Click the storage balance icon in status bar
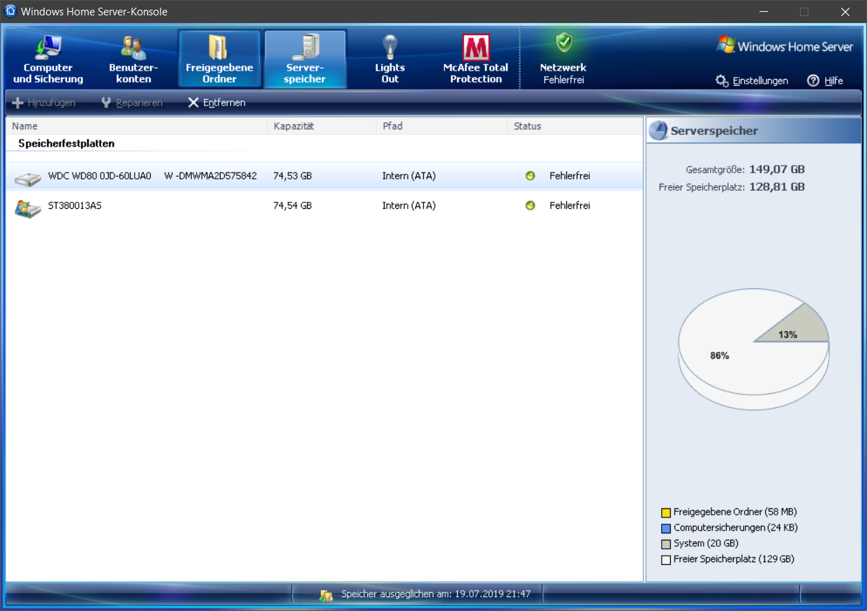Image resolution: width=867 pixels, height=611 pixels. [x=326, y=595]
